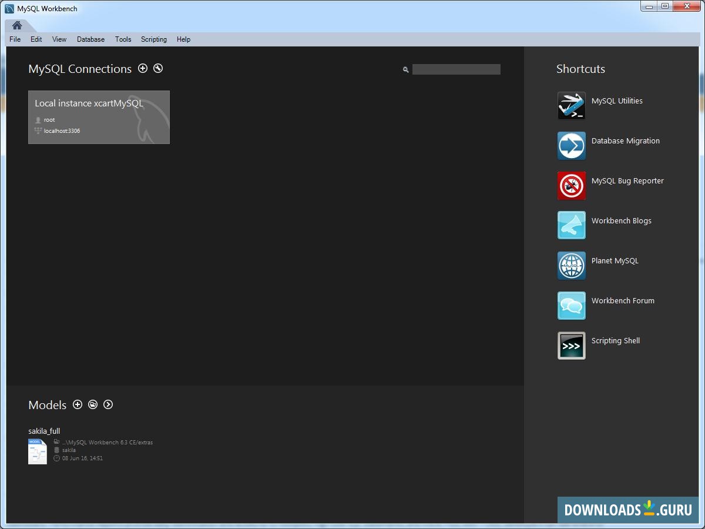Image resolution: width=705 pixels, height=529 pixels.
Task: Show more model options arrow icon
Action: (x=108, y=404)
